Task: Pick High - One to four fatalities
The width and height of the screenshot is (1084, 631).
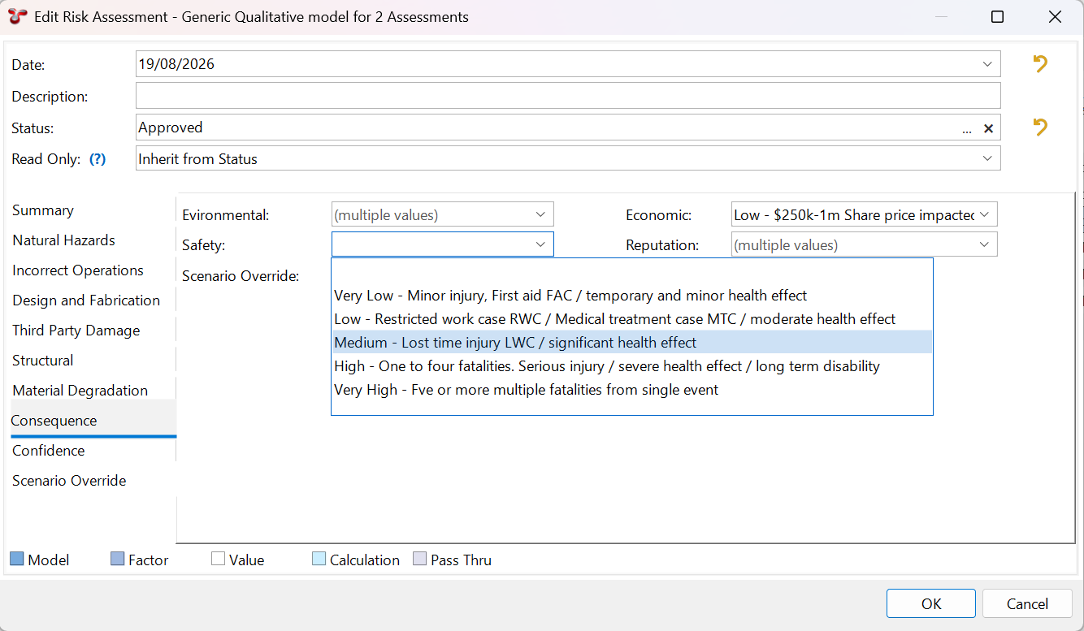Action: pyautogui.click(x=631, y=366)
